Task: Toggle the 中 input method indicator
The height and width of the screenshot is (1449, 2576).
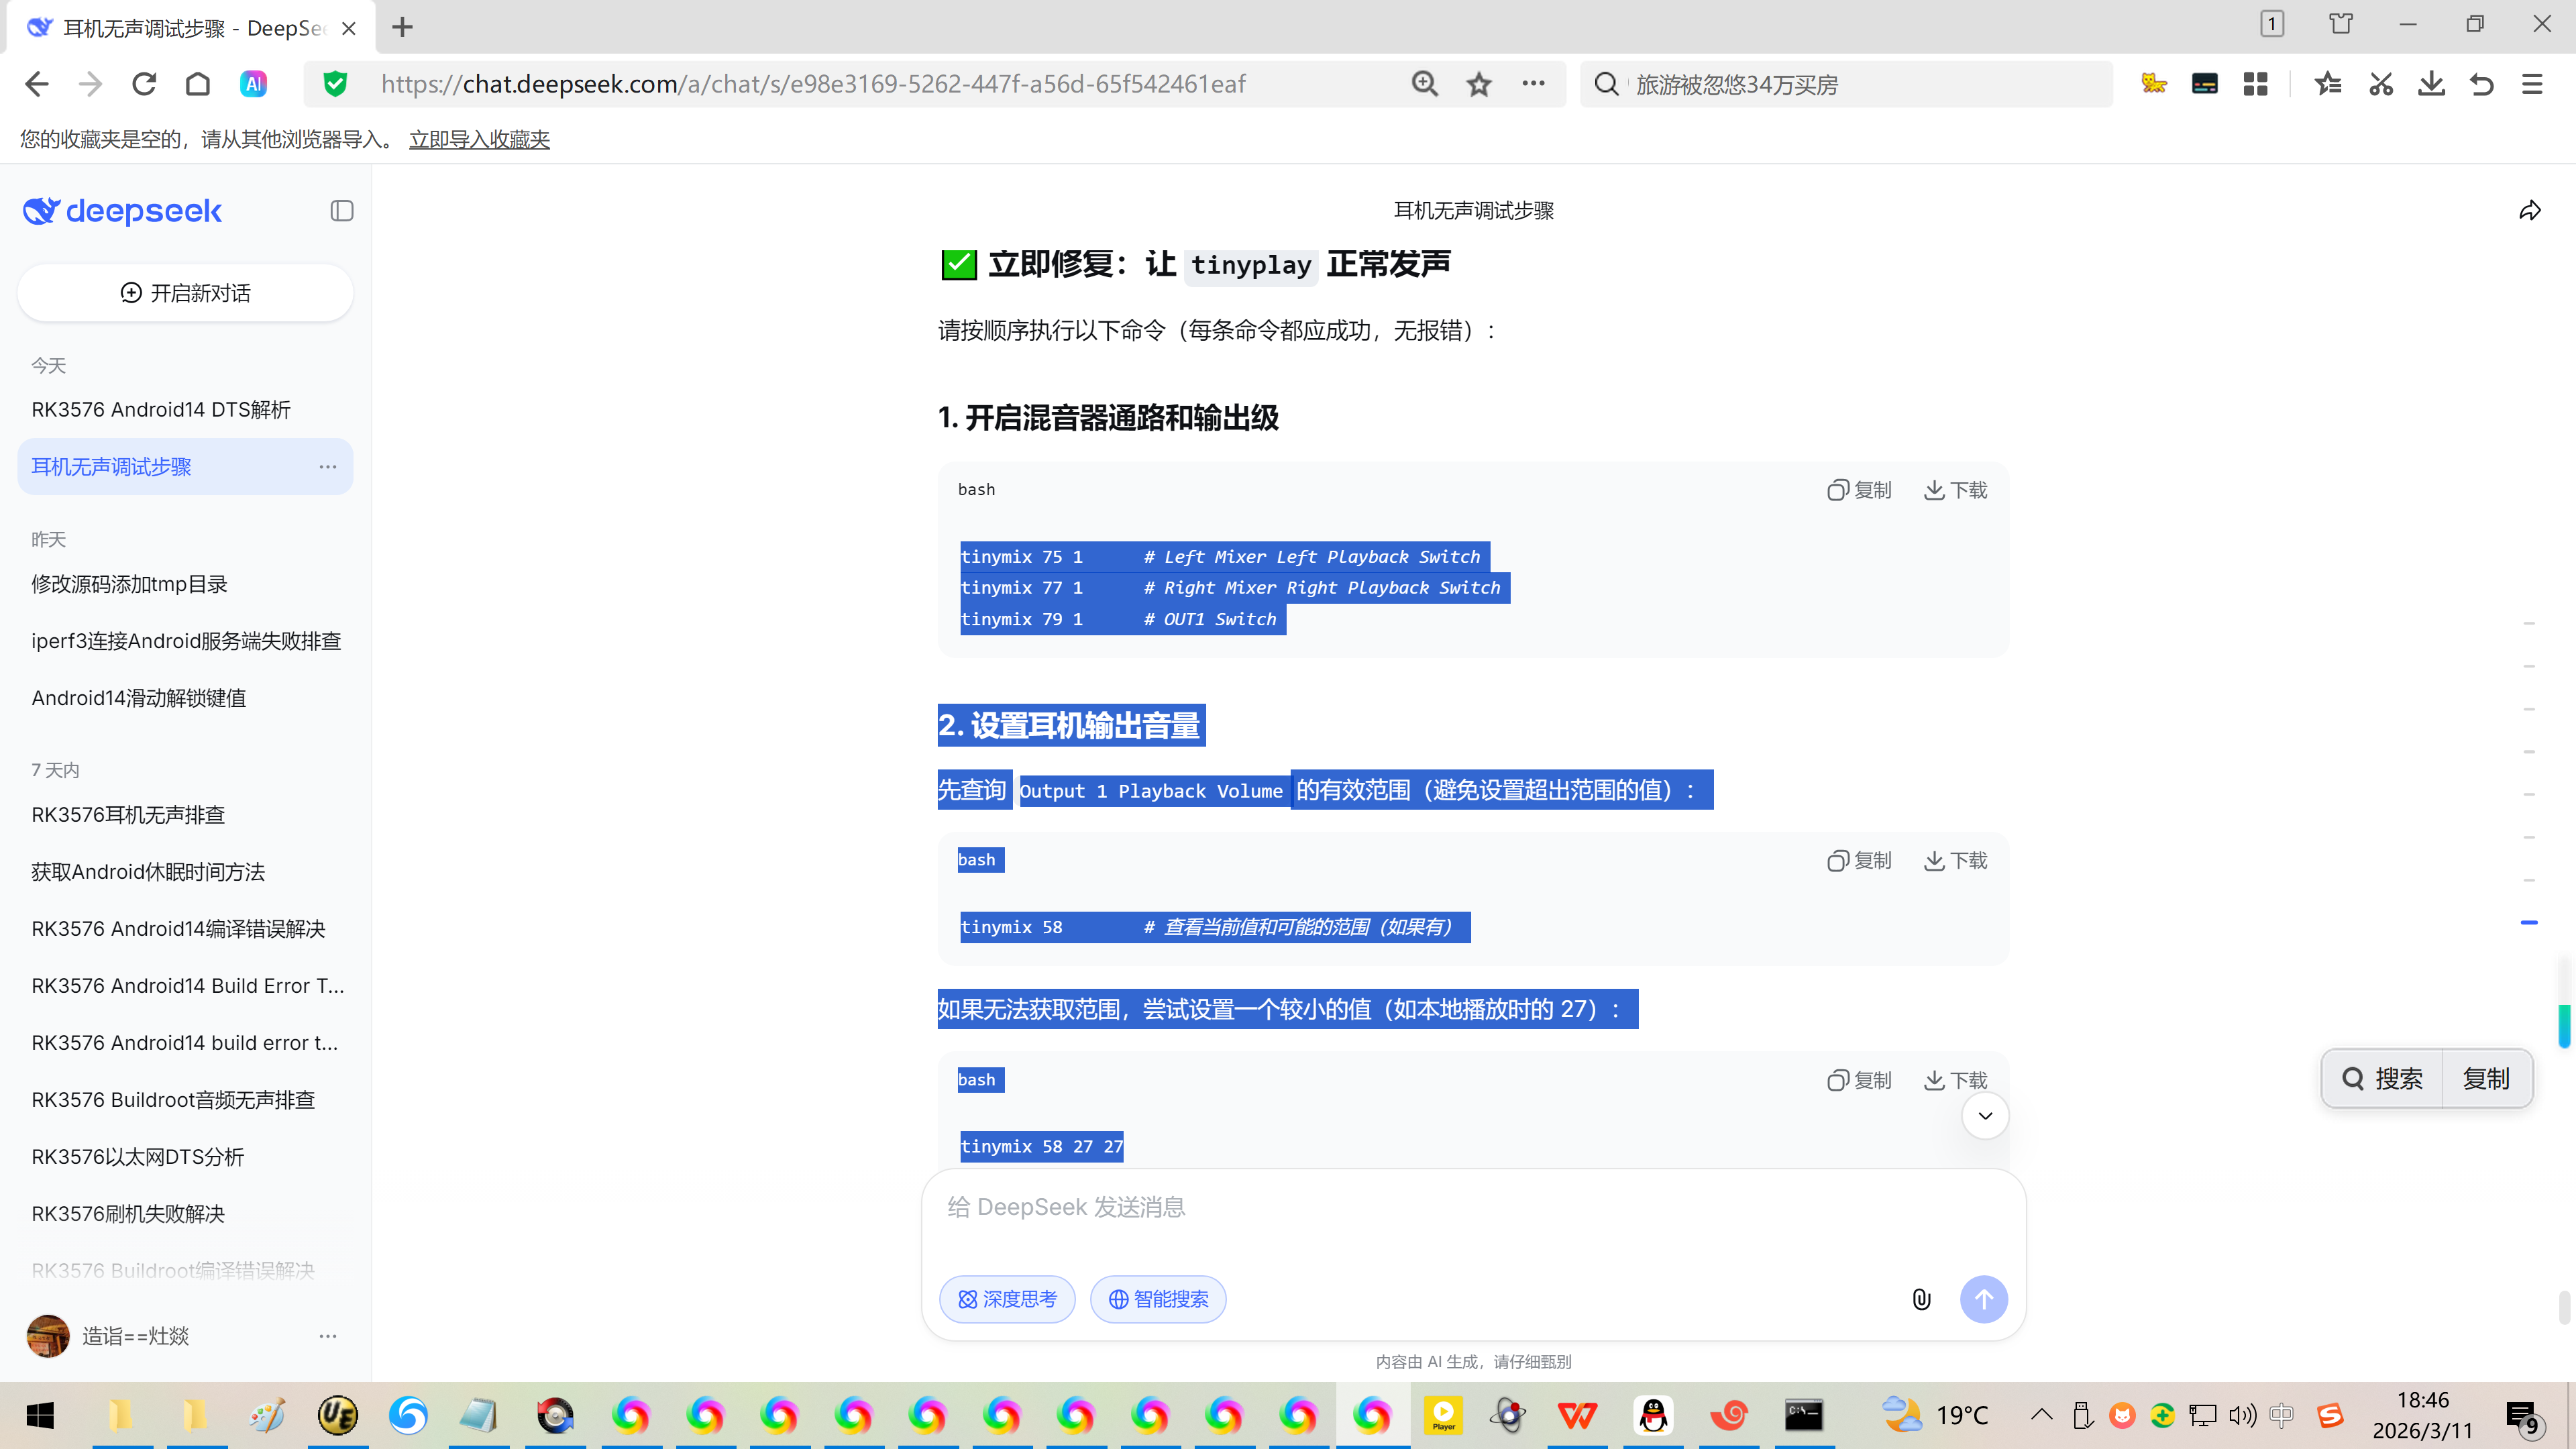Action: [2281, 1415]
